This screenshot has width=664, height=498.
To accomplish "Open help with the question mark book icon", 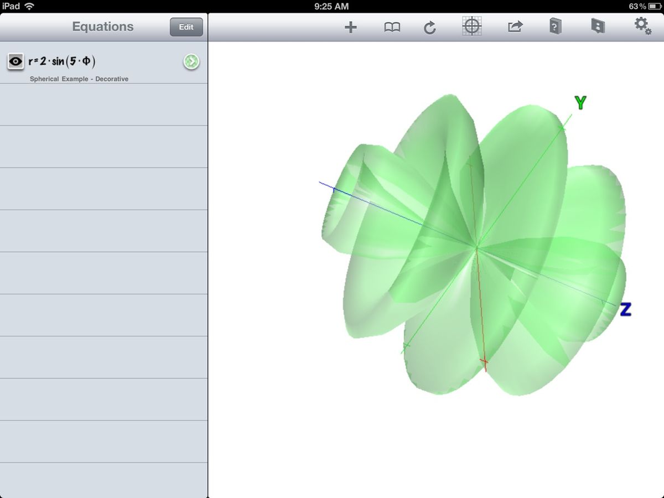I will tap(555, 26).
